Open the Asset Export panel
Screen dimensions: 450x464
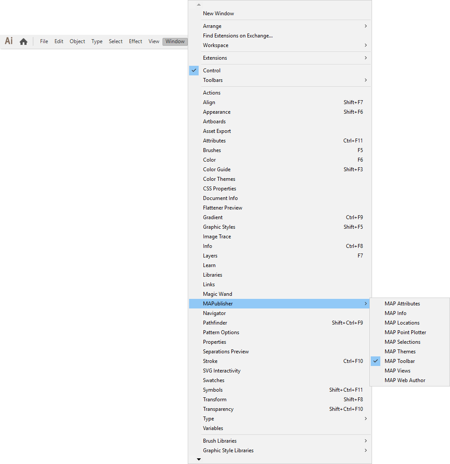[x=280, y=131]
